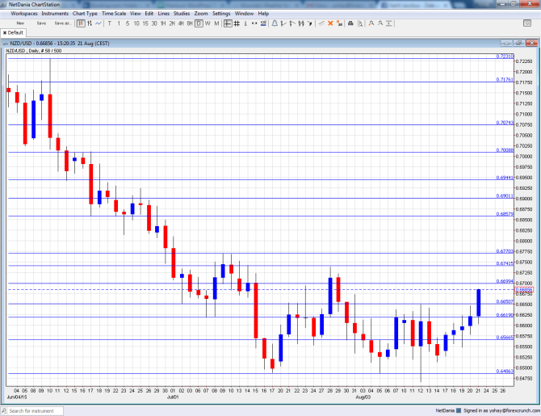Set time scale to 1H
Screen dimensions: 541x416
[163, 23]
